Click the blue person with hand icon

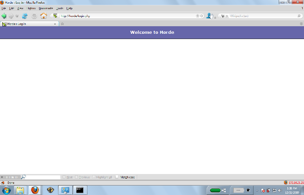coord(209,16)
